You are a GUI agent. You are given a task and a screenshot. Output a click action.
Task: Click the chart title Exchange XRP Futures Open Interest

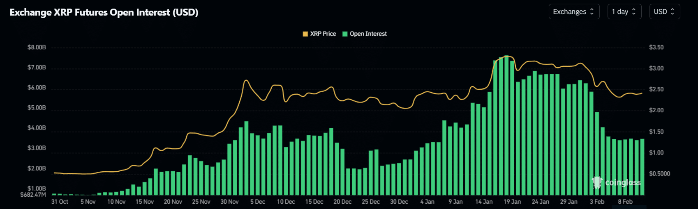[104, 12]
